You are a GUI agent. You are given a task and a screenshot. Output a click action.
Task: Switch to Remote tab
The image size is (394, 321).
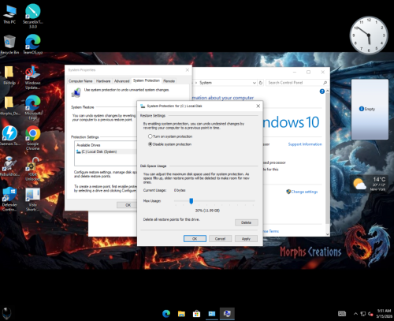169,81
